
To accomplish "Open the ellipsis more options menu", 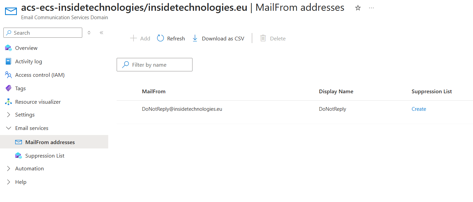I will point(371,8).
